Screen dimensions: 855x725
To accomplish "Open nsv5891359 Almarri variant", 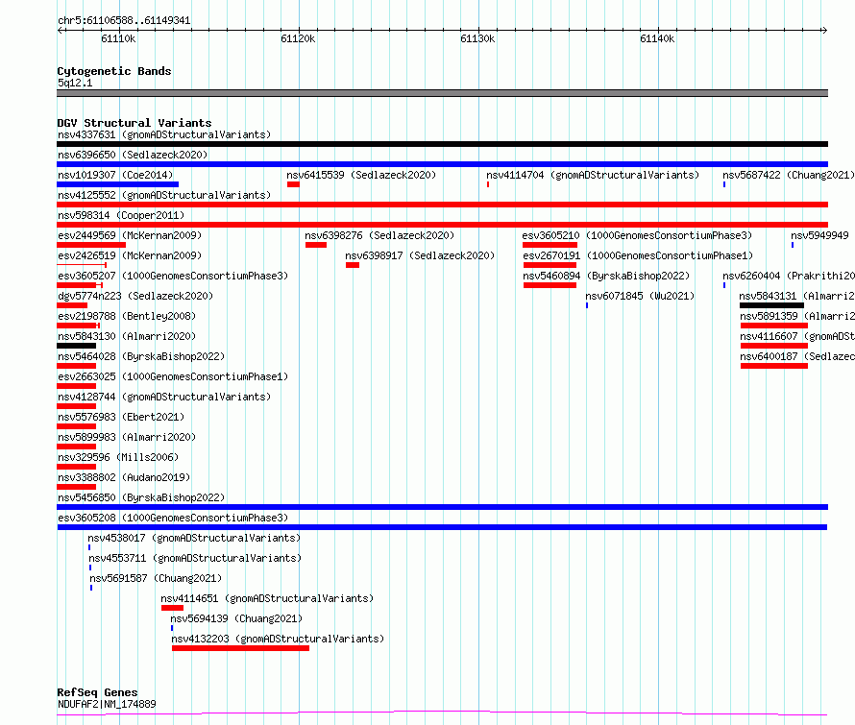I will click(797, 316).
